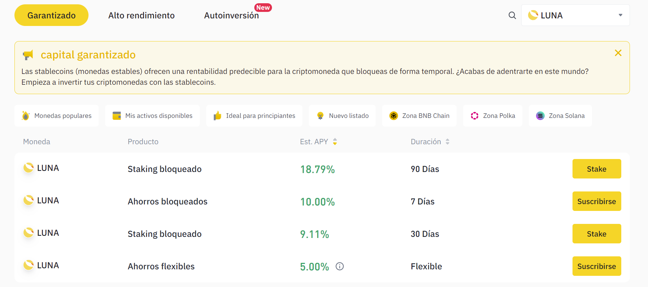Open the LUNA coin dropdown
This screenshot has height=287, width=648.
point(575,16)
